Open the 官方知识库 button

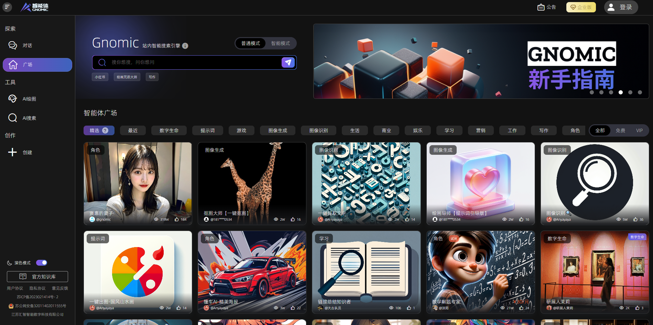37,277
